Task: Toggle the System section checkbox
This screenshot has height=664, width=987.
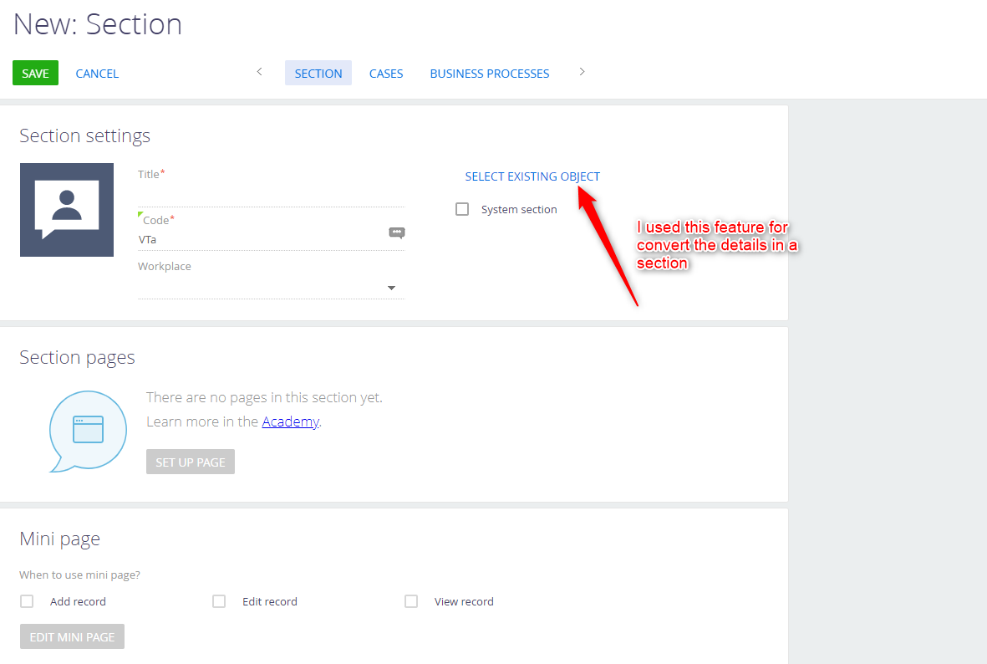Action: coord(462,209)
